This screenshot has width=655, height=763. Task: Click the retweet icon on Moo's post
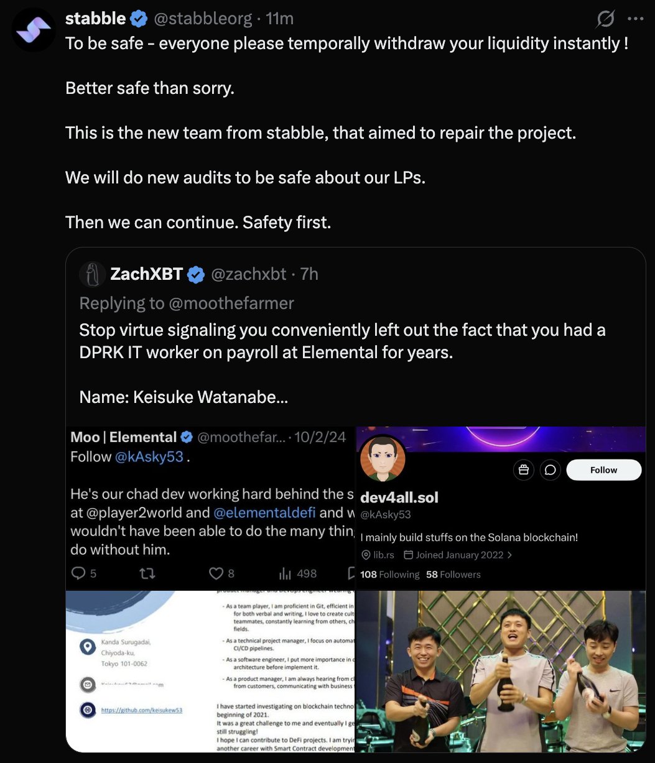147,573
